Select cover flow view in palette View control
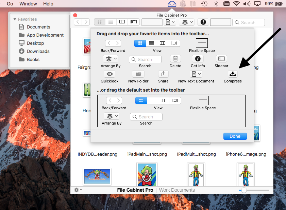Image resolution: width=286 pixels, height=210 pixels. 174,43
